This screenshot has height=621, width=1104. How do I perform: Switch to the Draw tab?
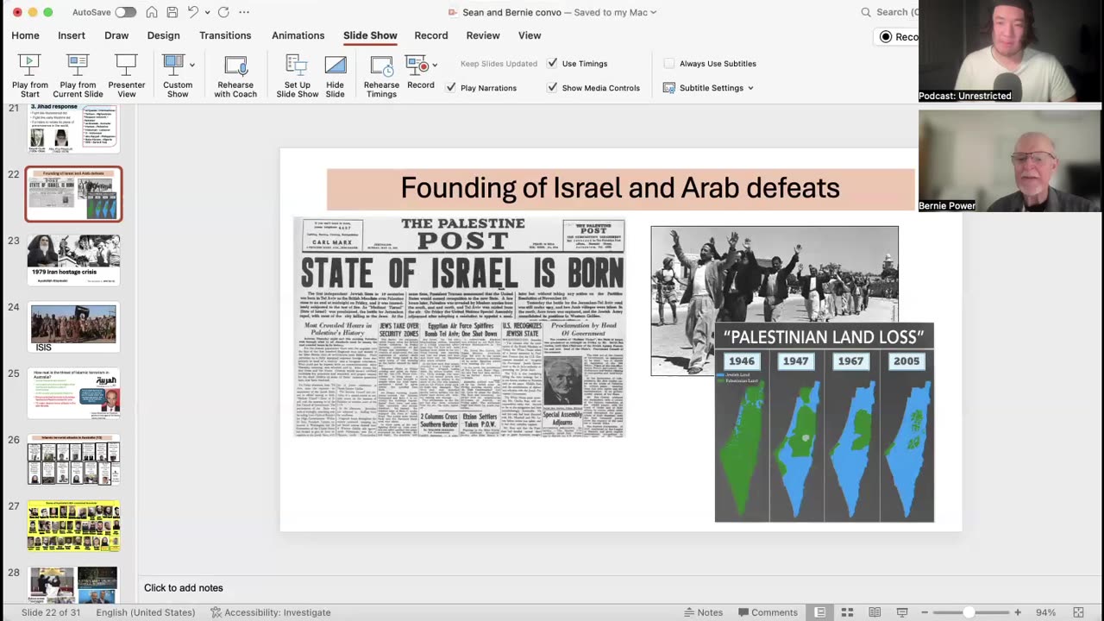(x=116, y=35)
